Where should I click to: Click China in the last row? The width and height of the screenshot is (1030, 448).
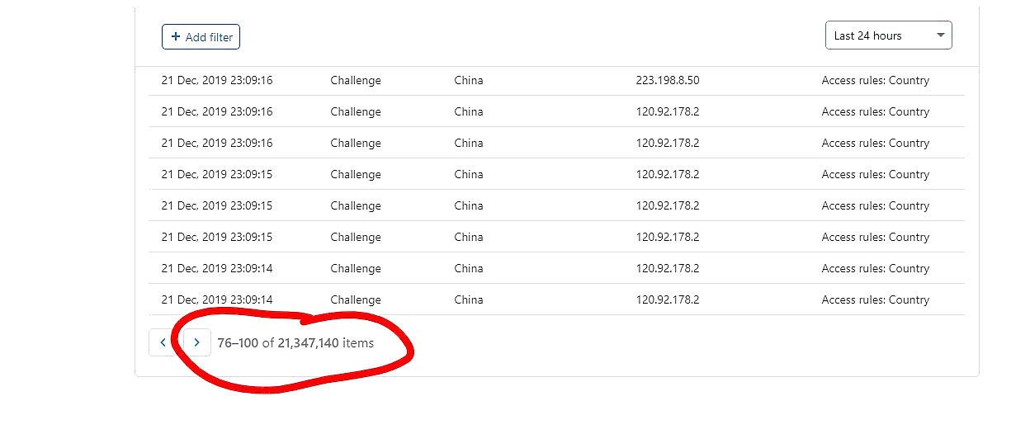[468, 300]
